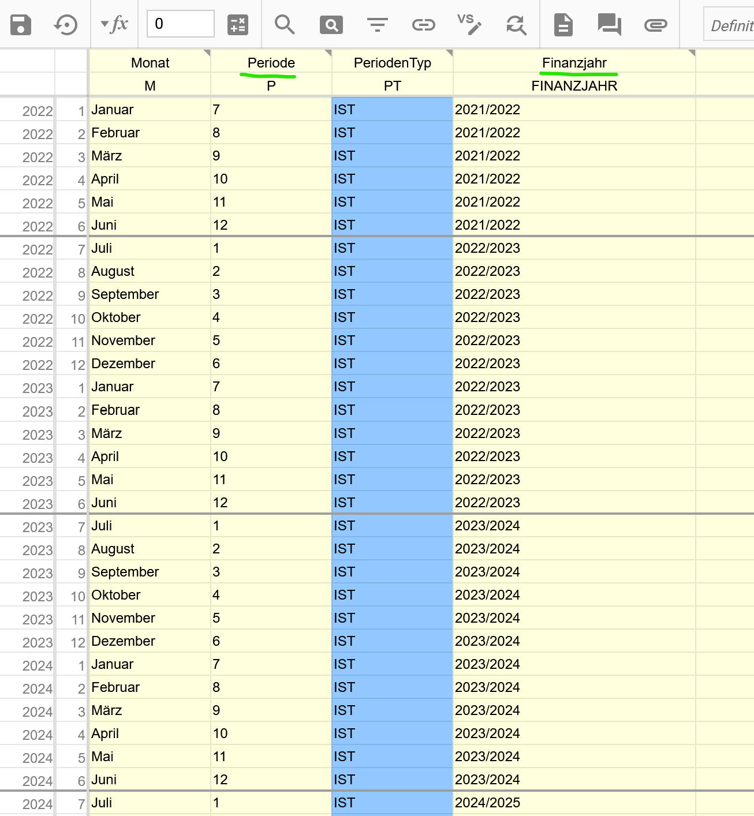Click the link icon in the toolbar
The height and width of the screenshot is (816, 754).
point(423,24)
